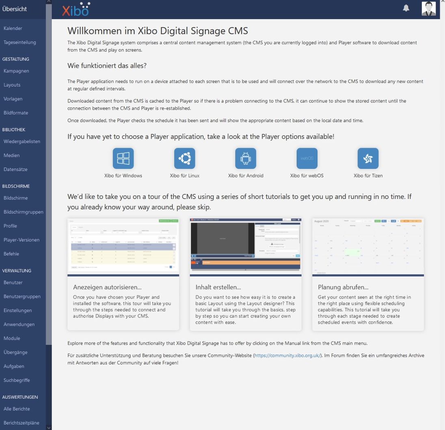Click the Inhalt erstellen... card title
The height and width of the screenshot is (430, 445).
218,287
